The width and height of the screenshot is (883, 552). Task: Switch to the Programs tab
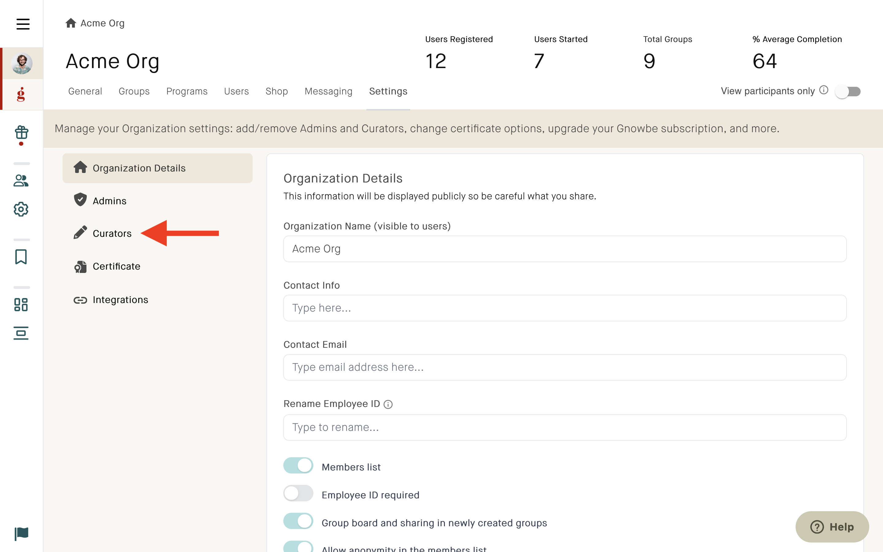187,91
